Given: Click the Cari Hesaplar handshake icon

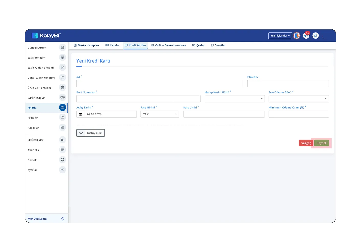Looking at the screenshot, I should point(62,97).
